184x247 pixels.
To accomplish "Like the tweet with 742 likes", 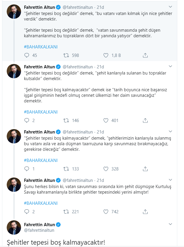I will (106, 212).
